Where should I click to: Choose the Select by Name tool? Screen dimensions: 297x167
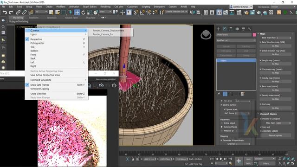pyautogui.click(x=58, y=13)
